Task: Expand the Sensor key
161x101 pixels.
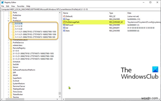Action: (8, 67)
